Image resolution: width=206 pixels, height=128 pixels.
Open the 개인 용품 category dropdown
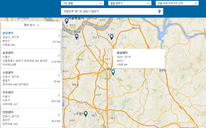(x=82, y=3)
